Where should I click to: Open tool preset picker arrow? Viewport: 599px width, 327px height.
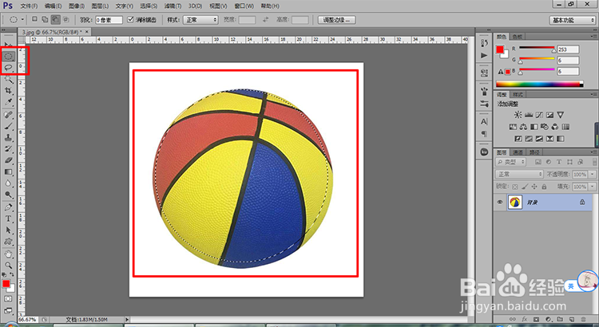[22, 19]
